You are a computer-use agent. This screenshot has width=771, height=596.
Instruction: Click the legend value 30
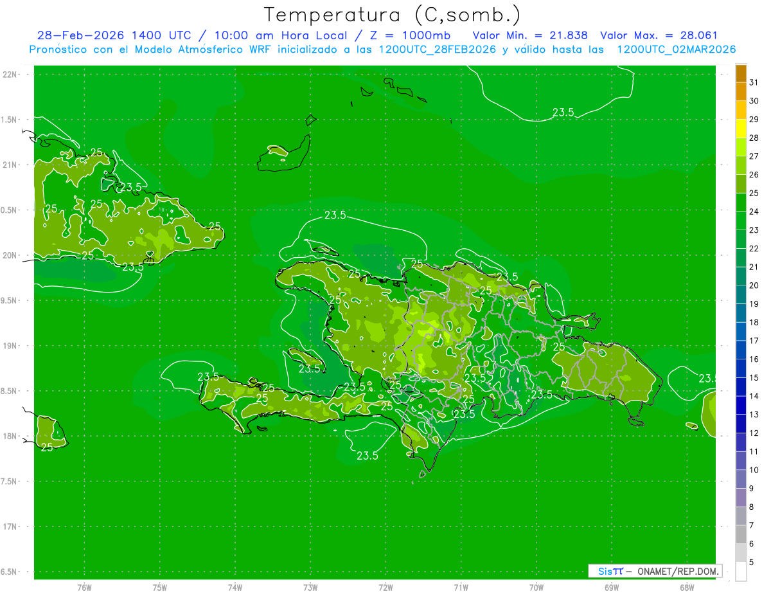[x=754, y=101]
